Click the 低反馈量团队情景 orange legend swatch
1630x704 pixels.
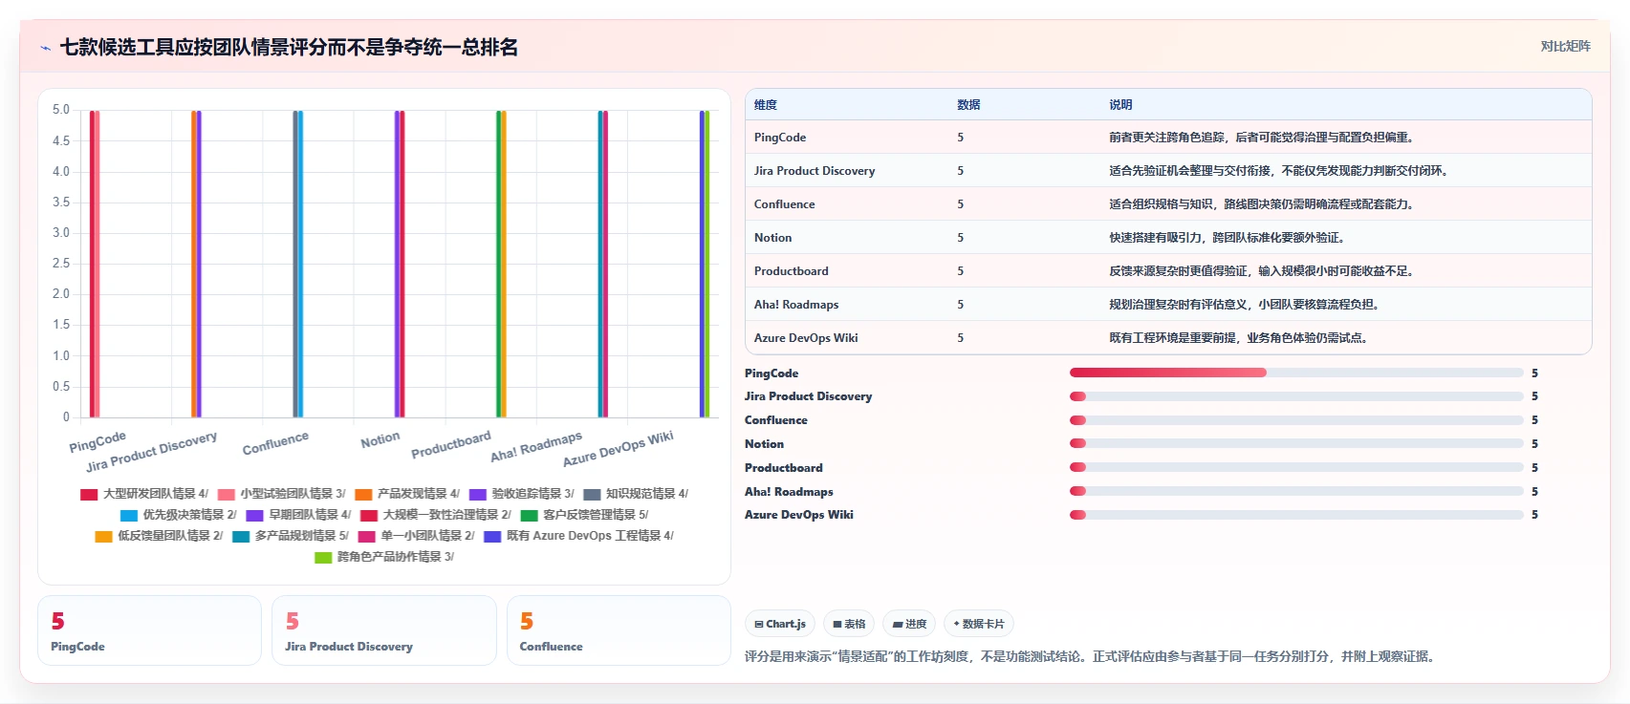[104, 536]
